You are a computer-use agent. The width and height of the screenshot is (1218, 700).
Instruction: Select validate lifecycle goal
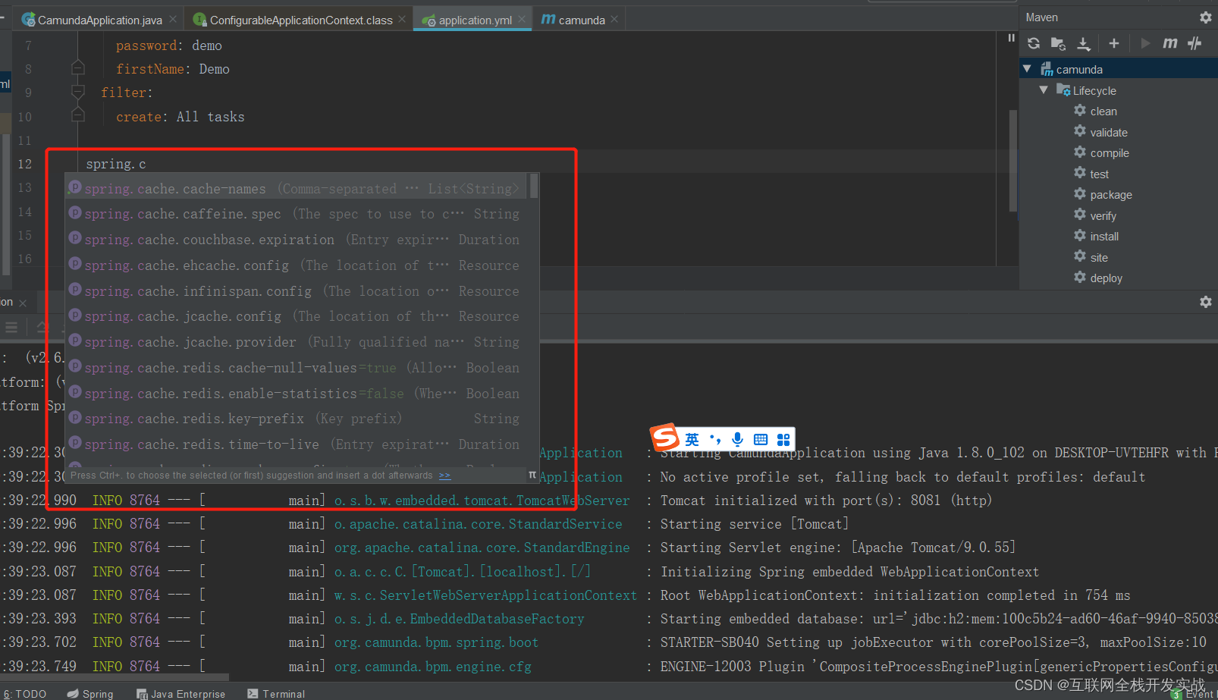click(x=1100, y=132)
